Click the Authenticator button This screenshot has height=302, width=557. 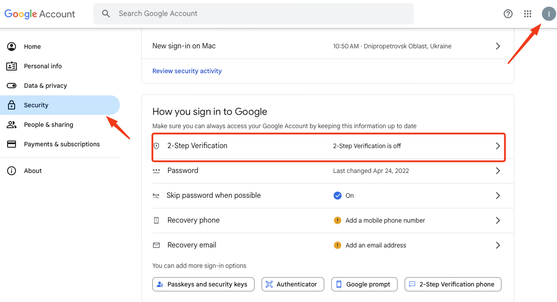(x=293, y=284)
